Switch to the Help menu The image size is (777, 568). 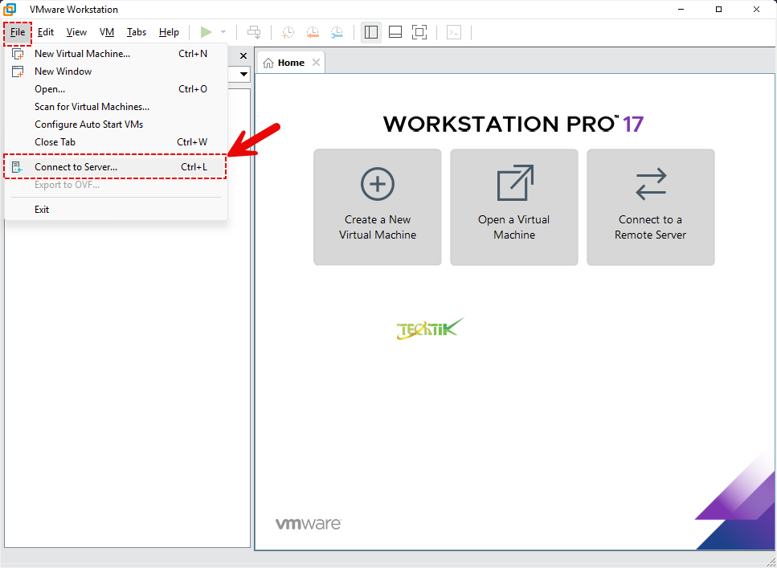(x=169, y=32)
